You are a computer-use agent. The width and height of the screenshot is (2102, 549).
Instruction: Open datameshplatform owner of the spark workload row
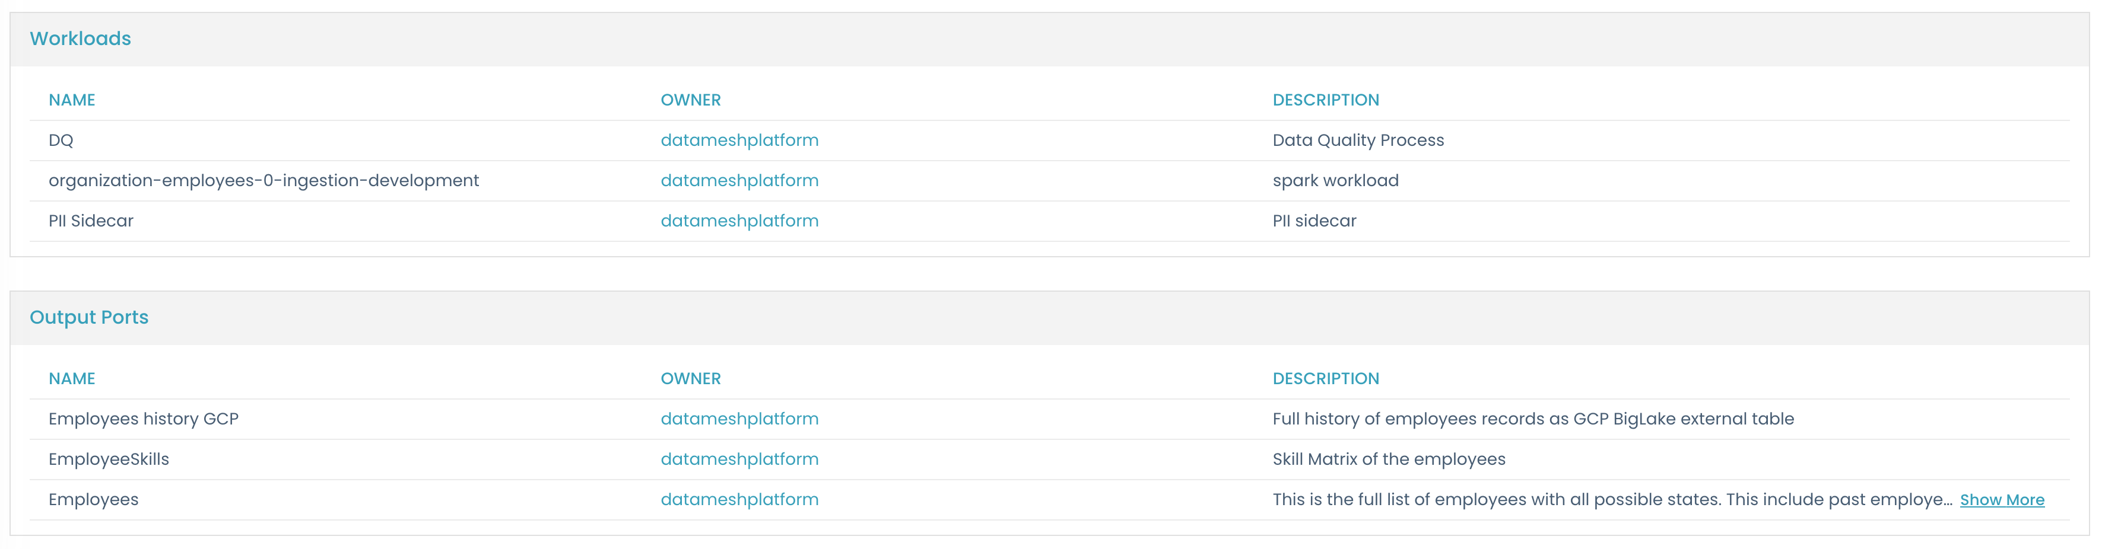[739, 180]
